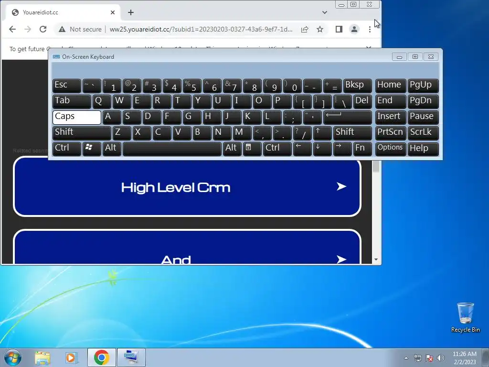Click the page vertical scrollbar thumb

(376, 166)
